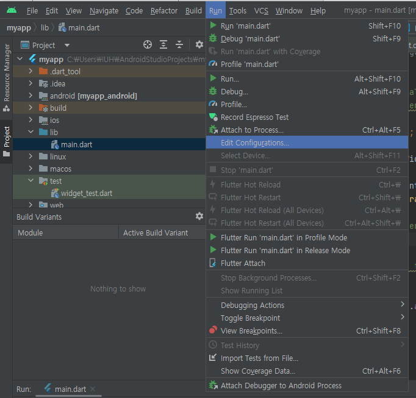
Task: Open Build Variants settings gear
Action: [199, 216]
